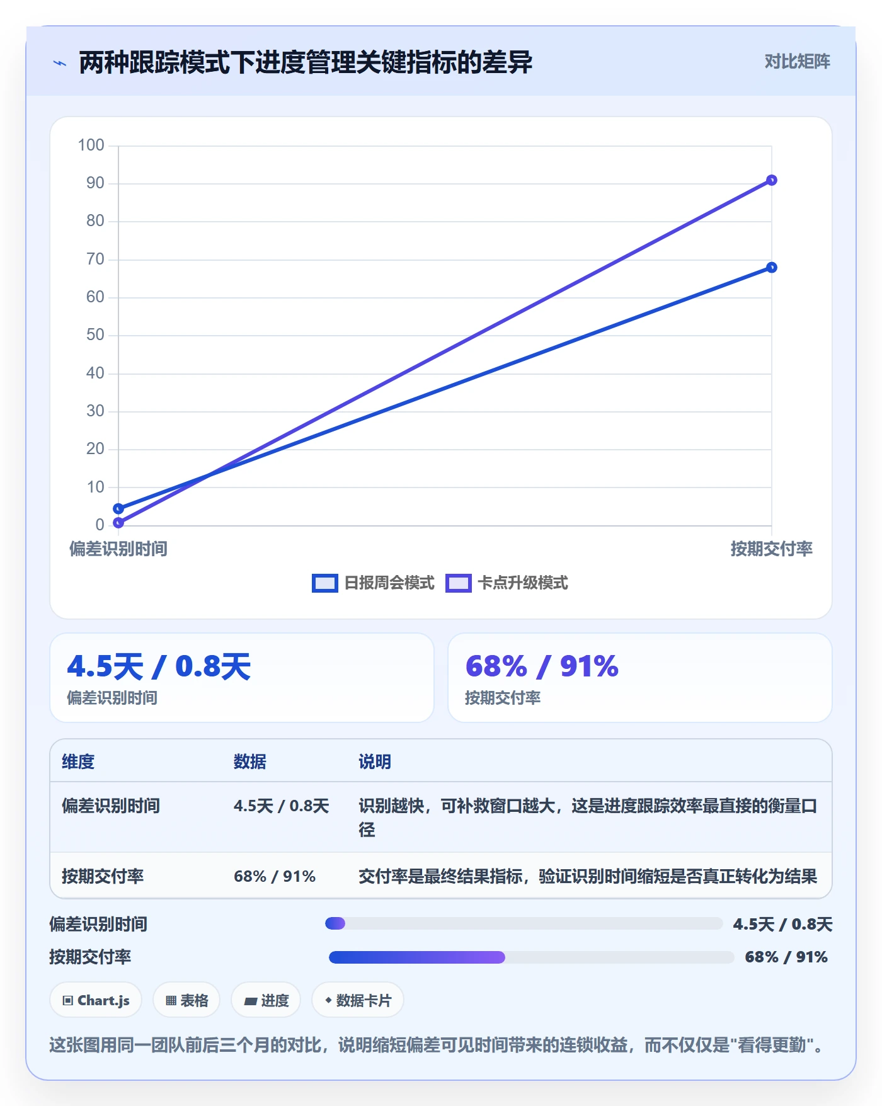
Task: Click the Chart.js tag chip
Action: point(96,1000)
